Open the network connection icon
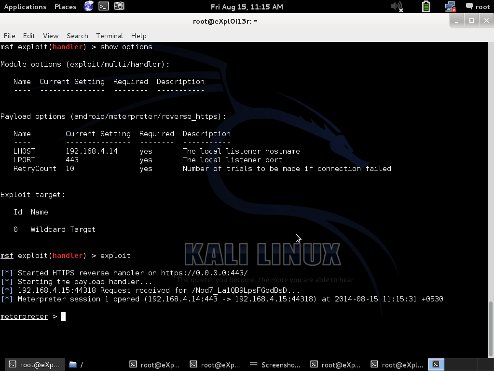The height and width of the screenshot is (371, 494). pyautogui.click(x=450, y=6)
